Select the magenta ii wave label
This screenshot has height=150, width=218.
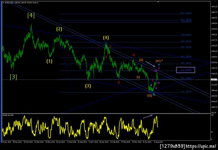pyautogui.click(x=156, y=88)
